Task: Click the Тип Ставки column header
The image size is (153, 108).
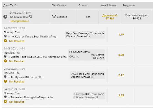Action: 59,6
